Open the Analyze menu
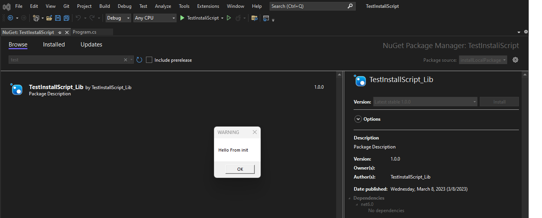Viewport: 542px width, 218px height. tap(163, 6)
